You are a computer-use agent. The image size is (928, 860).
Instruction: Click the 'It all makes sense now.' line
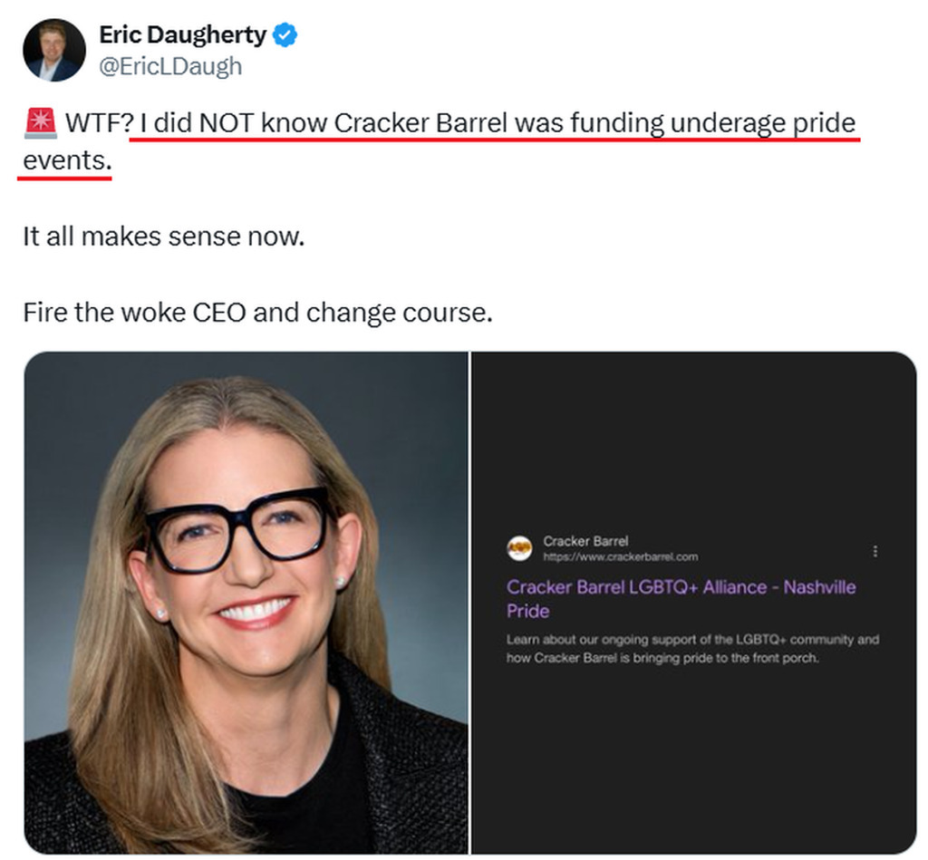[x=164, y=237]
